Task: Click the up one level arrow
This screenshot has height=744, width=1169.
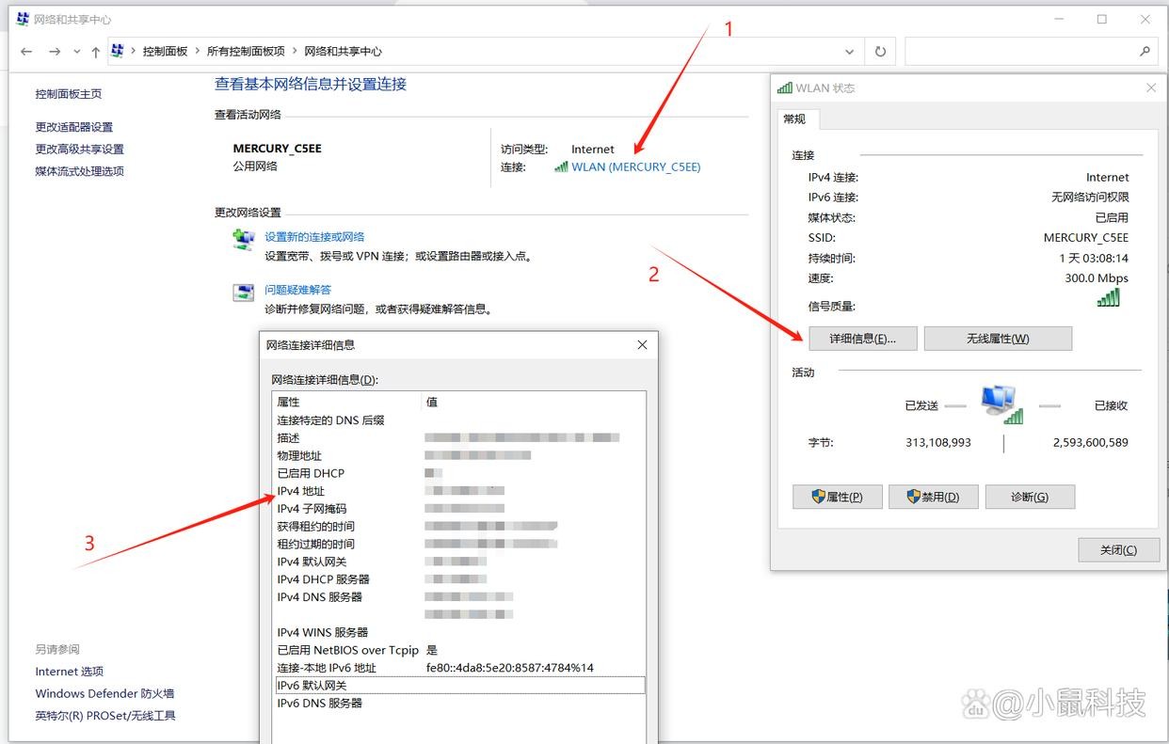Action: [95, 52]
